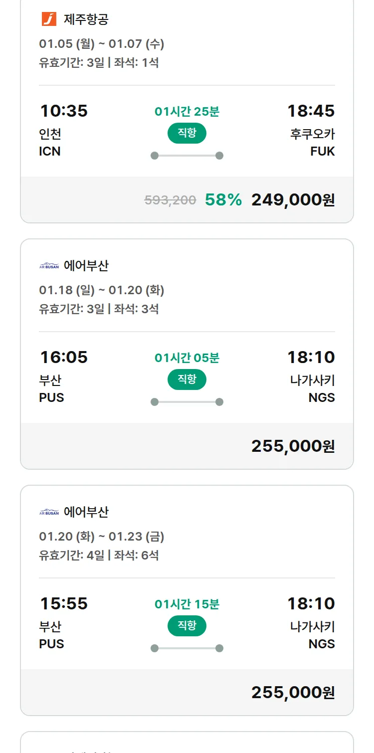Click the crossed-out 593,200 original price
The image size is (374, 753).
(x=170, y=200)
